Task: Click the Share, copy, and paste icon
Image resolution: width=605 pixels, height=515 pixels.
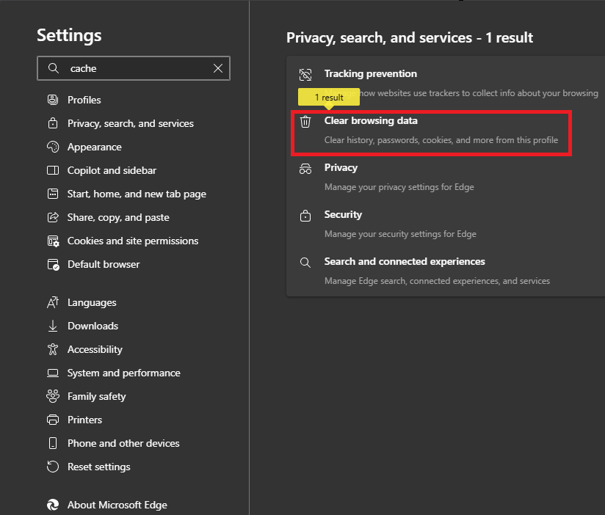Action: tap(53, 217)
